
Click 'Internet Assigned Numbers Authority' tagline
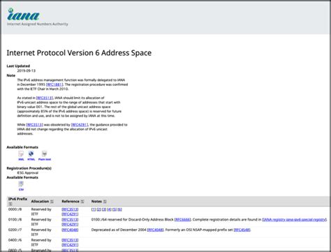click(38, 24)
